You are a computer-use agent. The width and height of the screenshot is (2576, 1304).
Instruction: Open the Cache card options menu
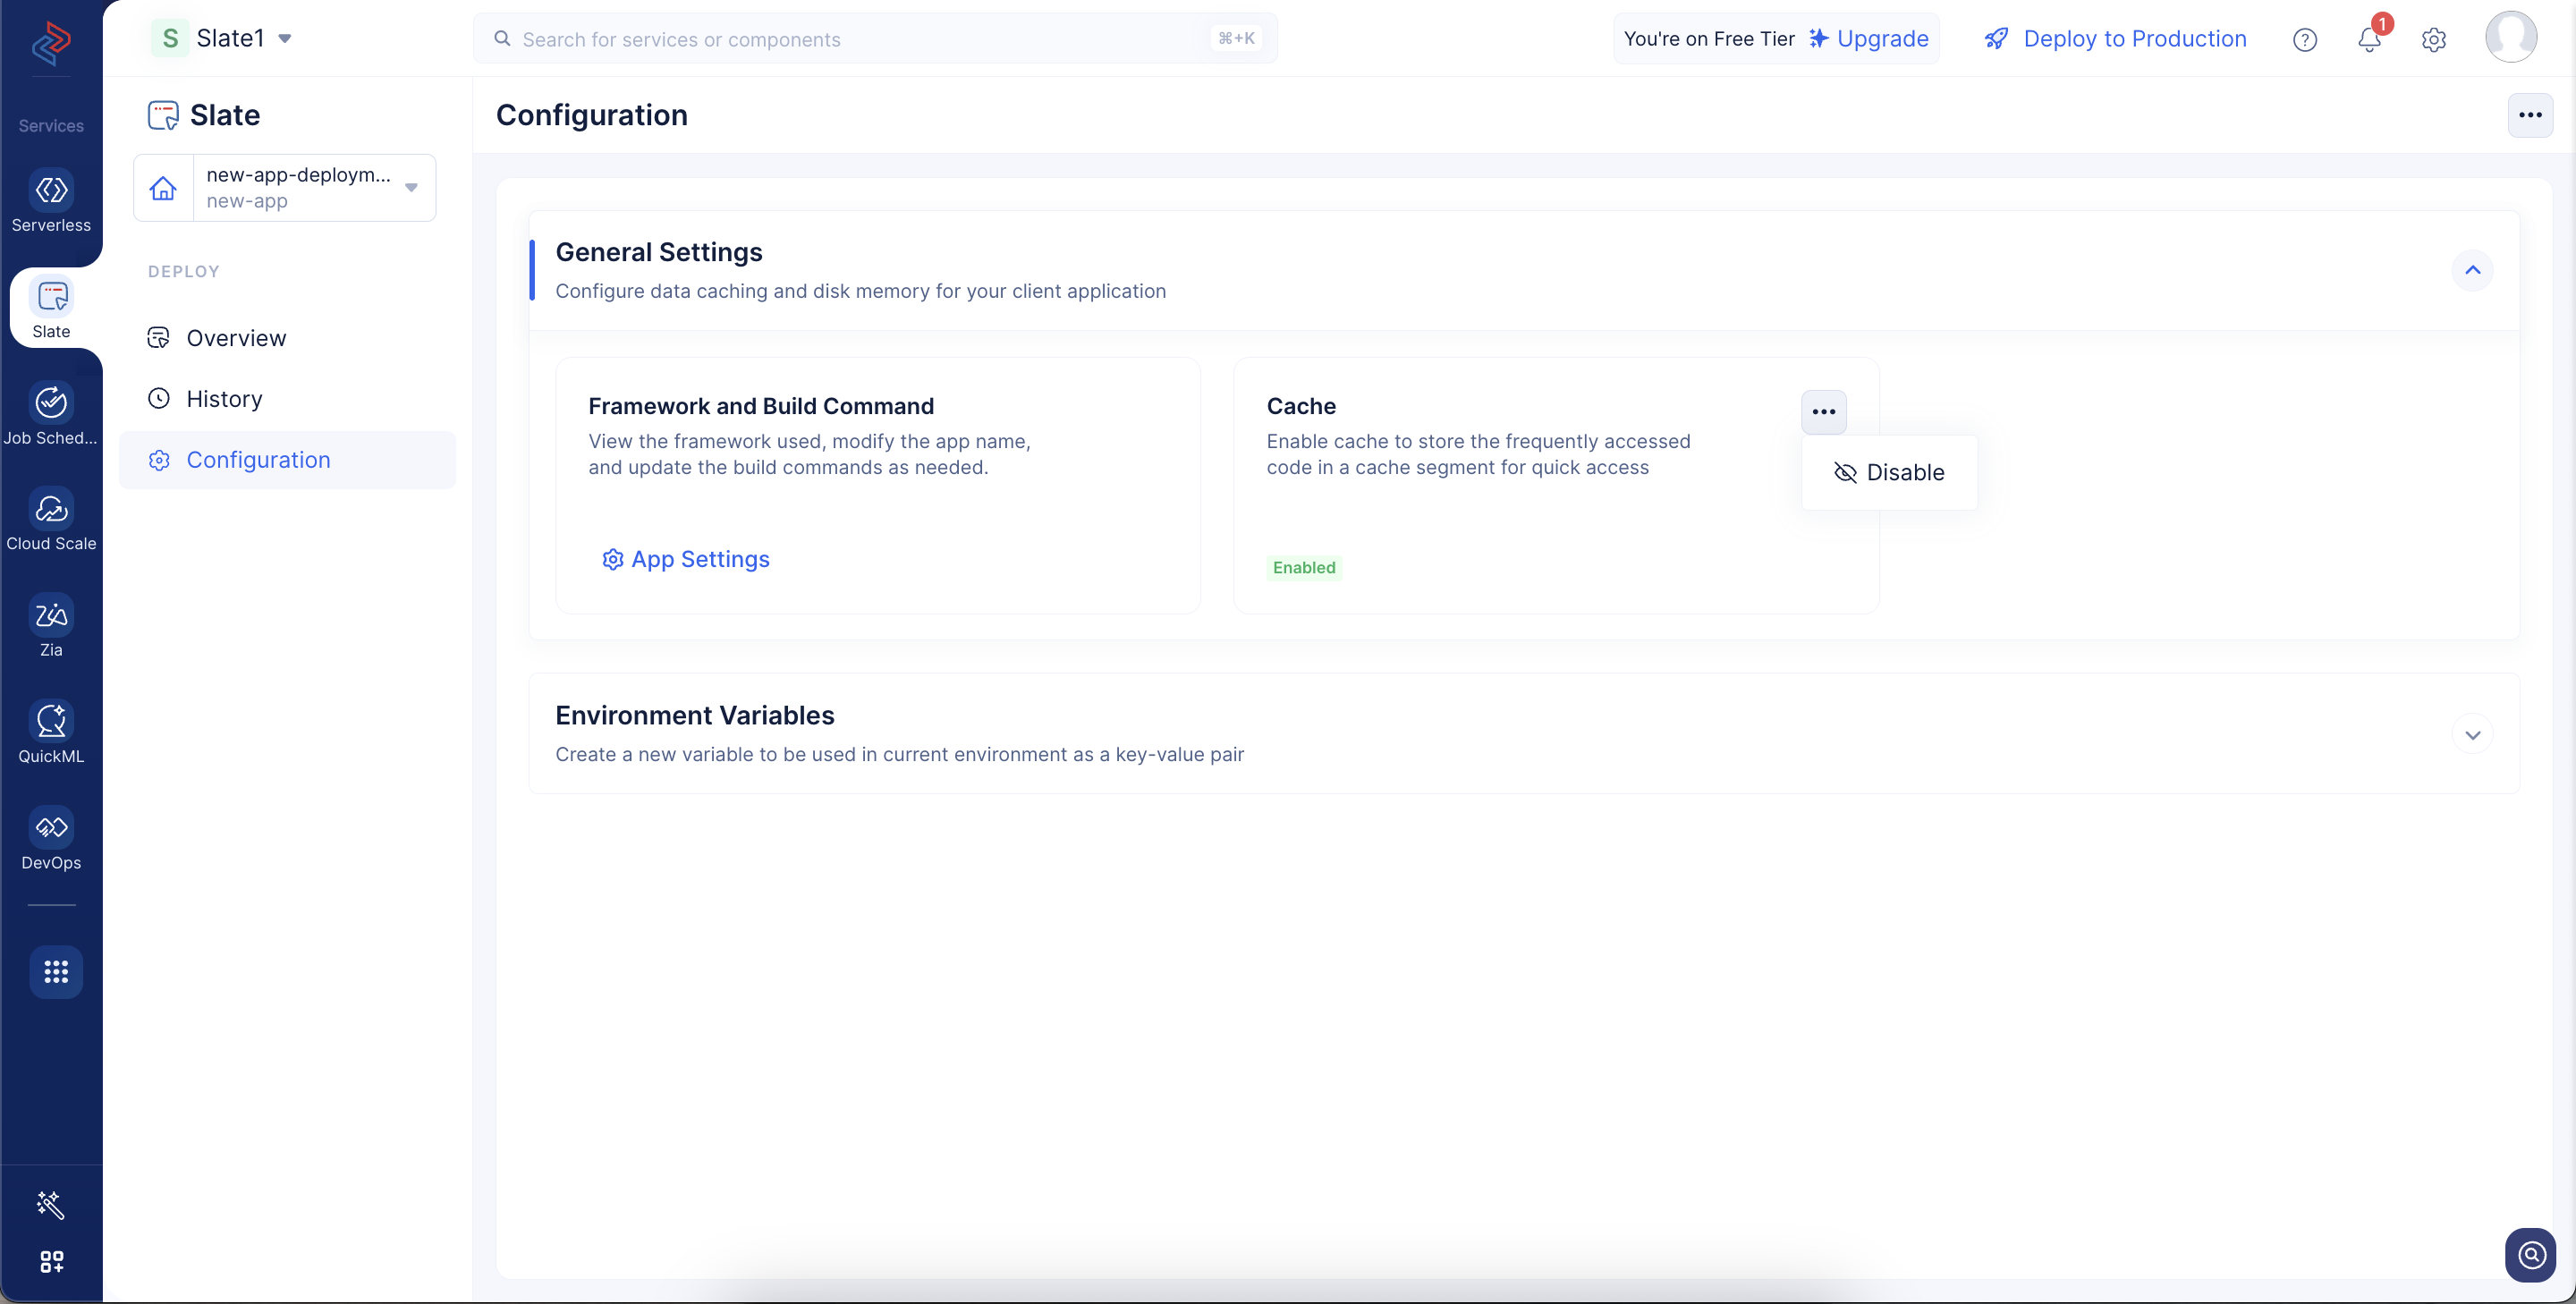pos(1823,412)
